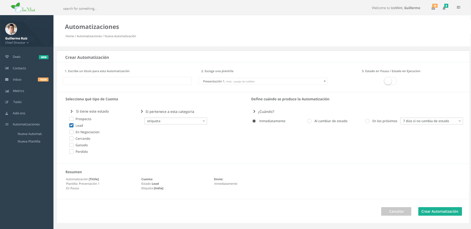Uncheck the Lead checkbox
Screen dimensions: 471x229
pos(72,125)
